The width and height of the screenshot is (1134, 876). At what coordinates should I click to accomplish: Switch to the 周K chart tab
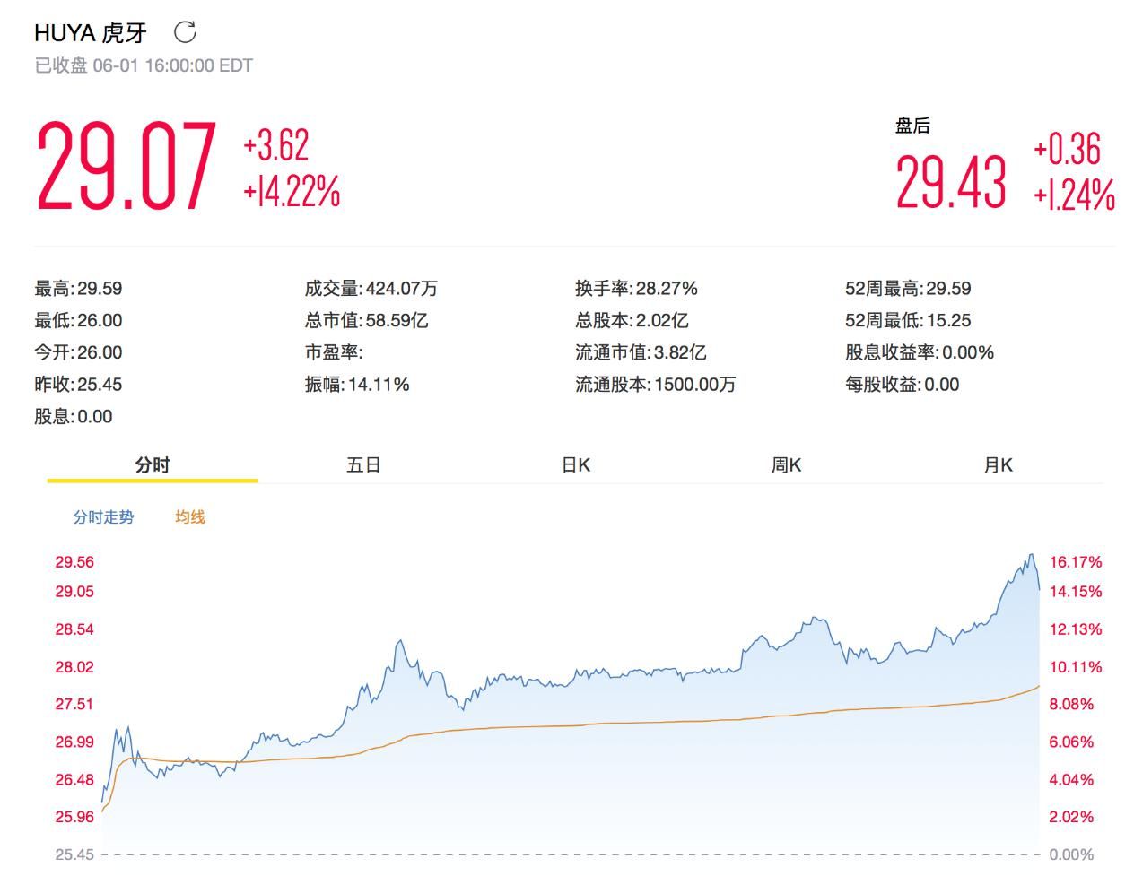point(786,464)
